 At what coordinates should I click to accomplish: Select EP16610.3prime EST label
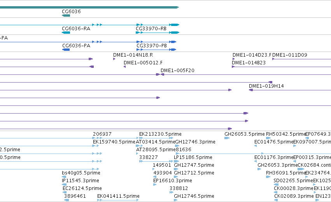click(x=173, y=181)
